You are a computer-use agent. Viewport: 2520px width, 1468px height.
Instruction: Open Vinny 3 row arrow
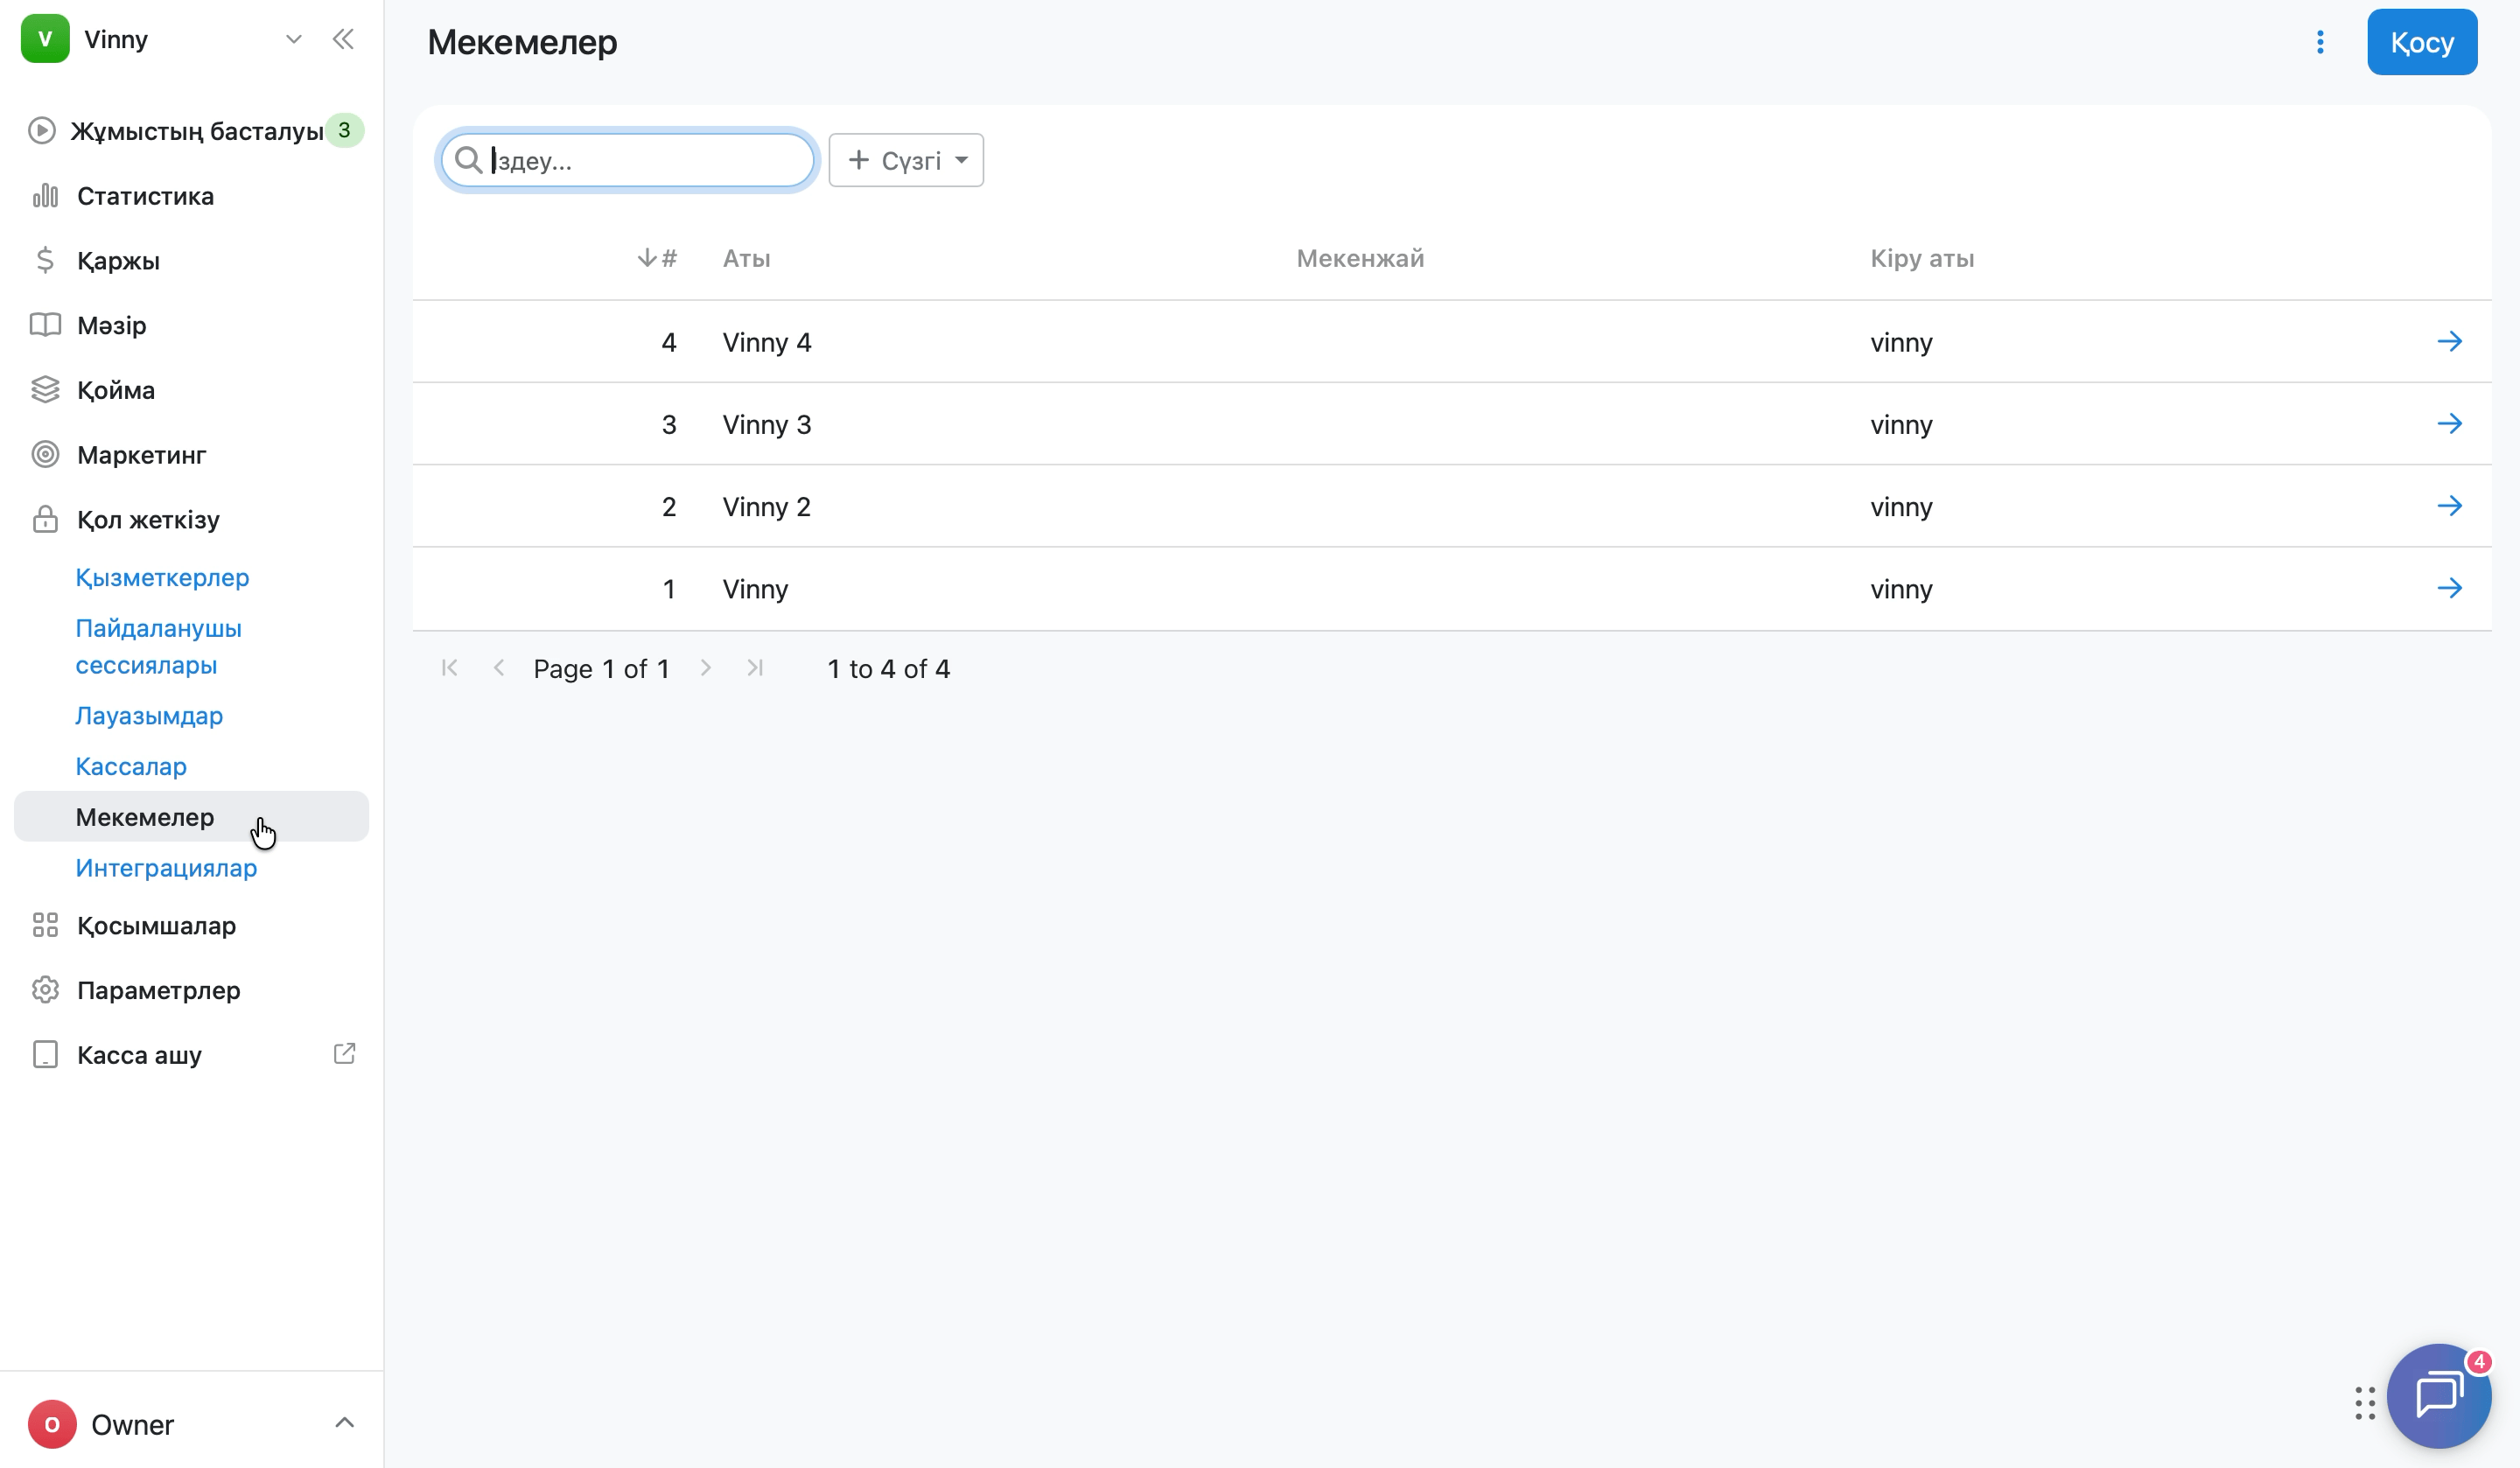pos(2449,424)
